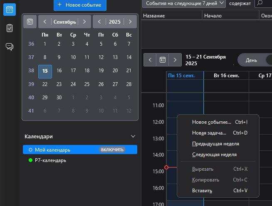Open the chat icon in the sidebar
This screenshot has height=206, width=272.
9,47
